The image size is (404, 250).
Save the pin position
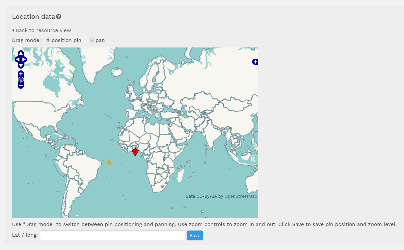click(x=195, y=235)
